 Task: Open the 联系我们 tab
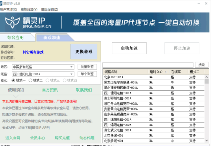84,90
